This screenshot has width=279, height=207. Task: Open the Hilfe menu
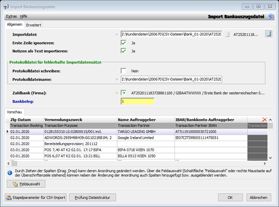point(24,16)
